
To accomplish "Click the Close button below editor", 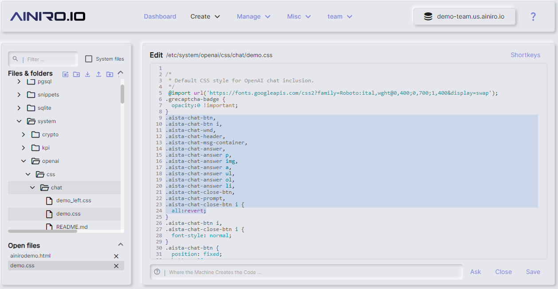I will coord(503,272).
